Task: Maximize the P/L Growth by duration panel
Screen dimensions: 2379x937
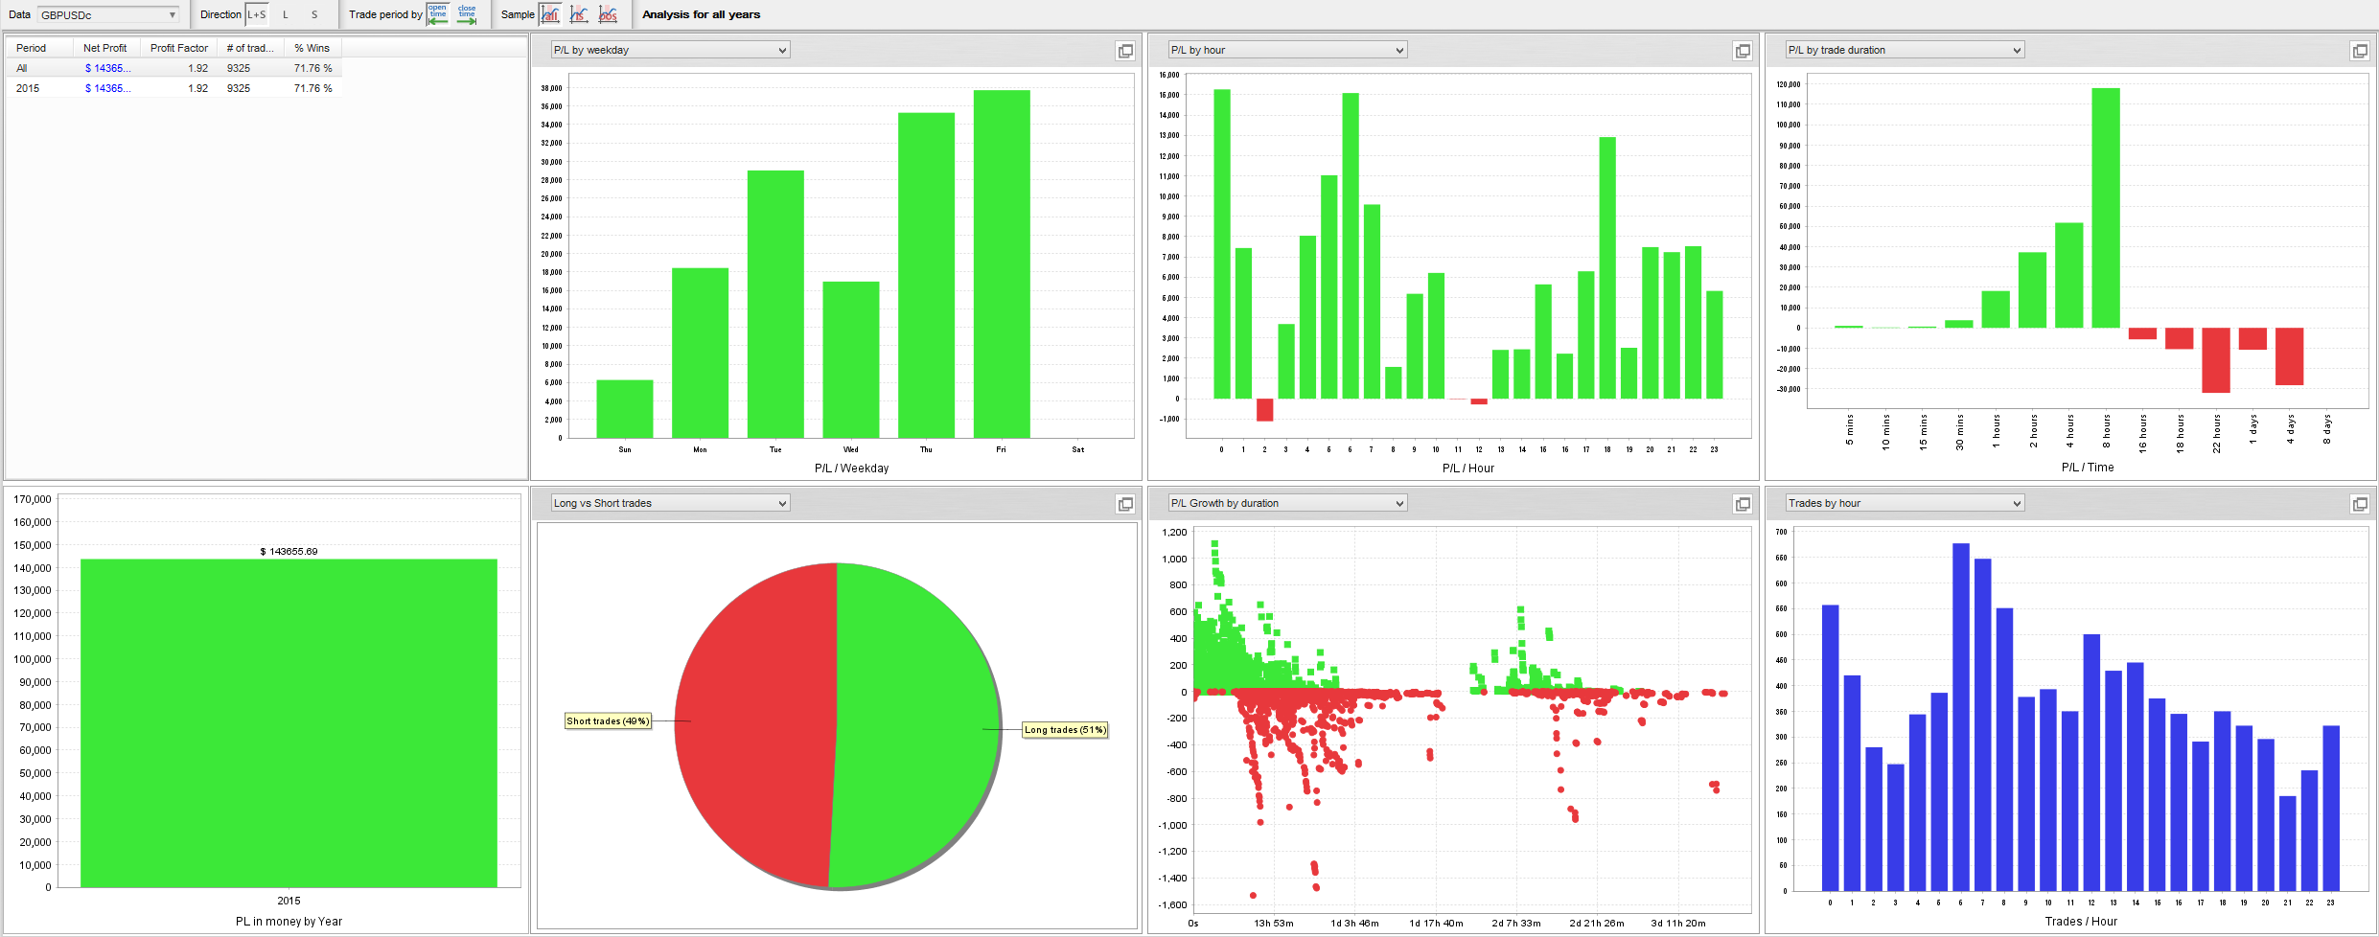Action: pyautogui.click(x=1743, y=504)
